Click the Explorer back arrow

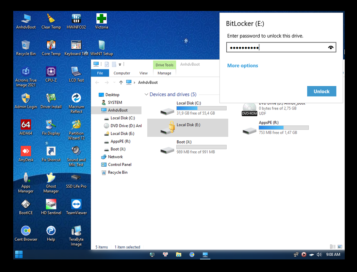(x=97, y=82)
